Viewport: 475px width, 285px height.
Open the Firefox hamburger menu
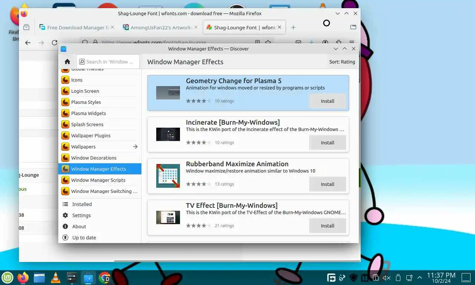click(x=352, y=42)
